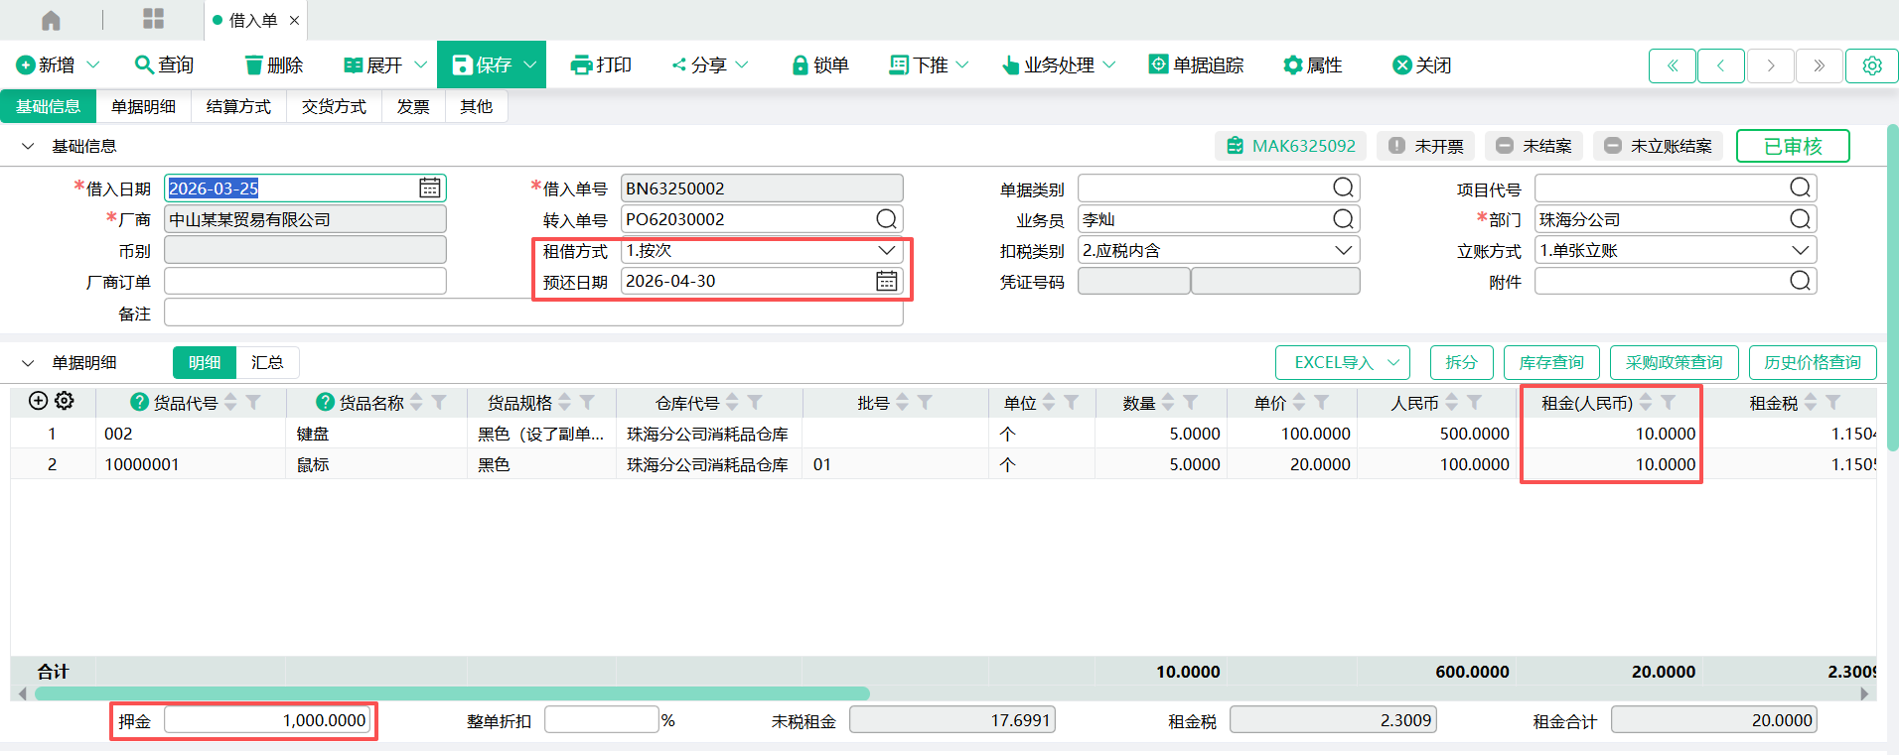Switch to 汇总 summary view
Screen dimensions: 1899x755
tap(267, 363)
